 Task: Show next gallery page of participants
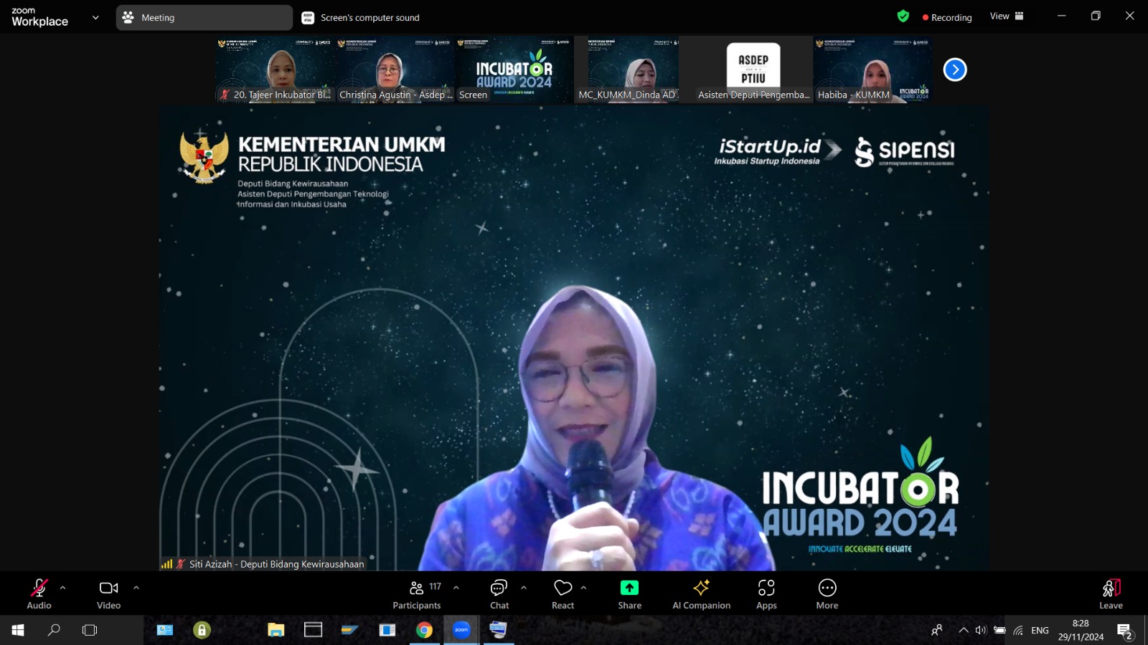click(x=955, y=70)
